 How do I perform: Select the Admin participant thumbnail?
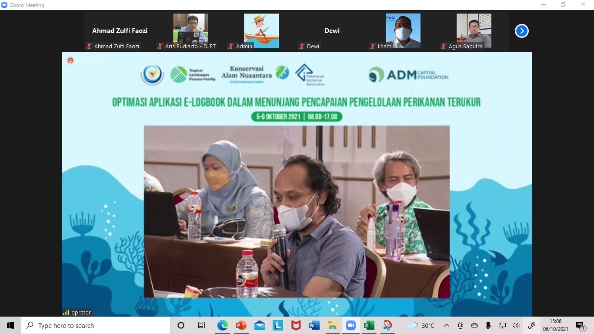(261, 31)
